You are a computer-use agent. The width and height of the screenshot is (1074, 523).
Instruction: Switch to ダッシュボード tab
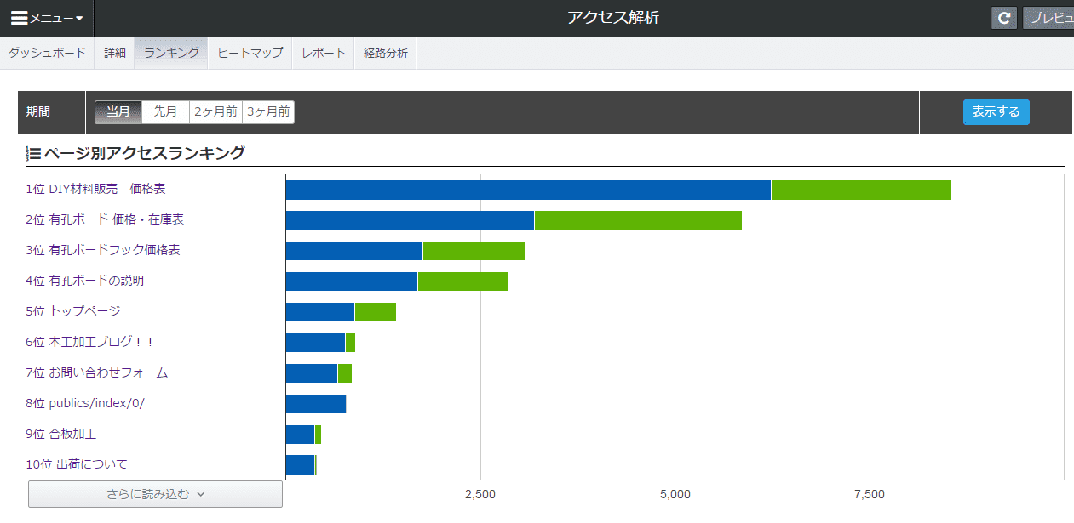[48, 53]
